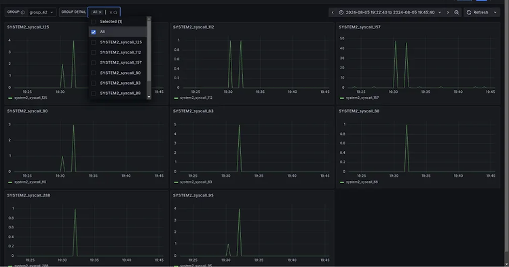Open the GROUP variable info icon
Image resolution: width=509 pixels, height=267 pixels.
click(22, 12)
